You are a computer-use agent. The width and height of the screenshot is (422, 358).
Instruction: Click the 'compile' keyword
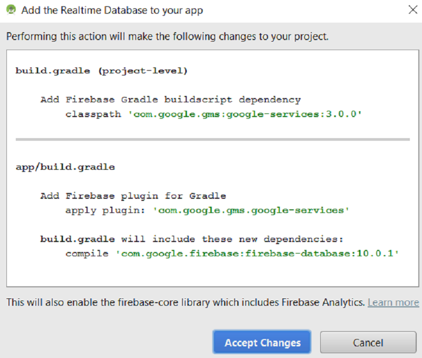[x=87, y=254]
